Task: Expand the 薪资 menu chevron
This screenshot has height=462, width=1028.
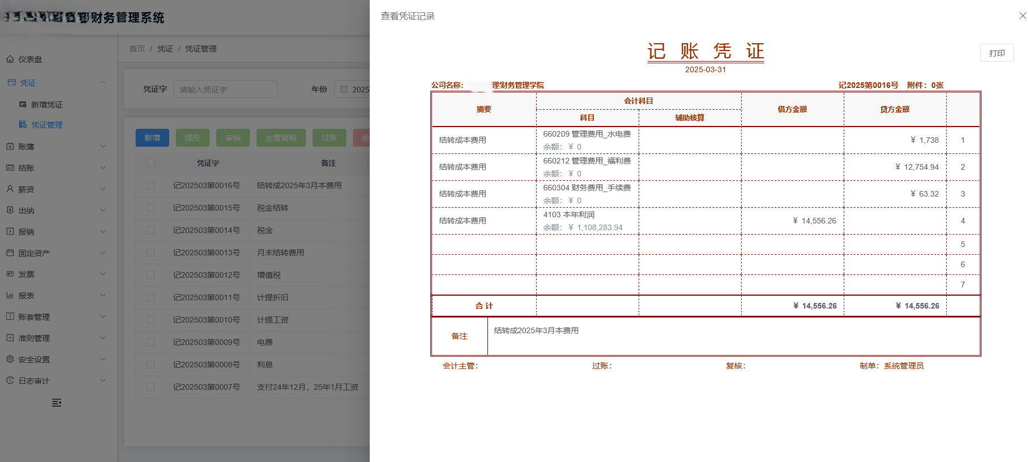Action: click(103, 189)
